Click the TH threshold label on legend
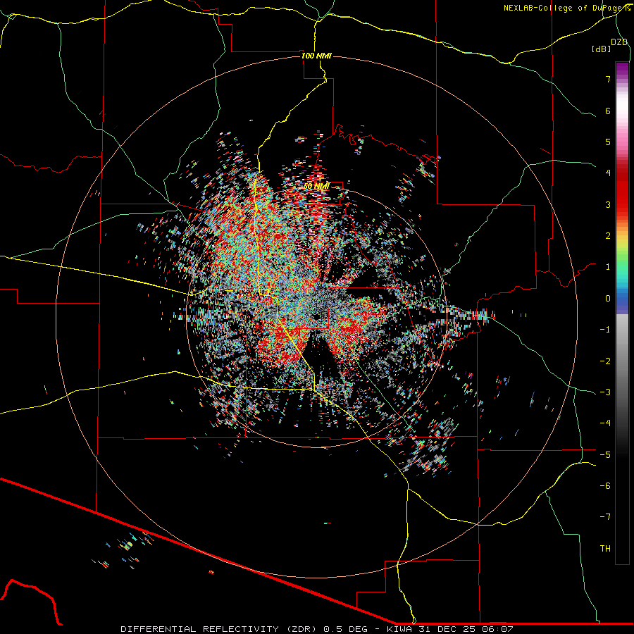Screen dimensions: 634x634 point(605,549)
